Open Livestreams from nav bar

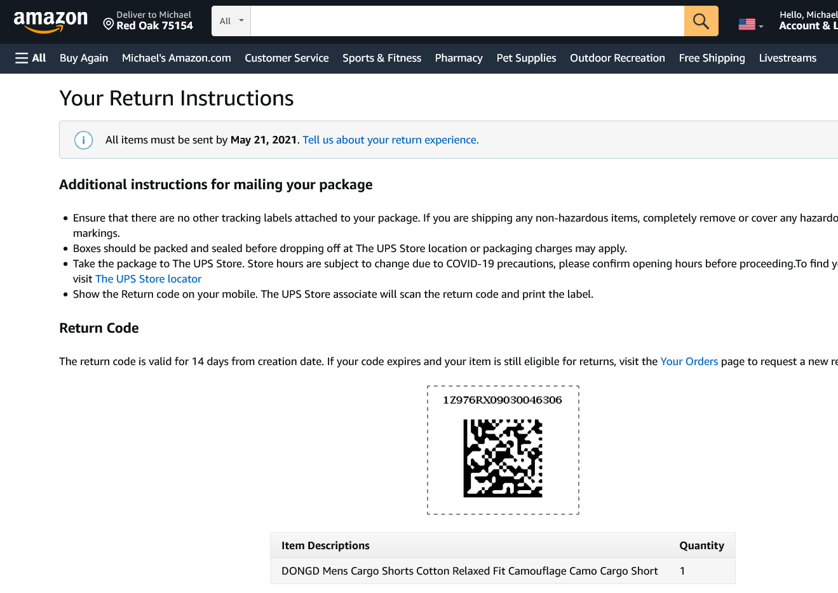tap(787, 58)
